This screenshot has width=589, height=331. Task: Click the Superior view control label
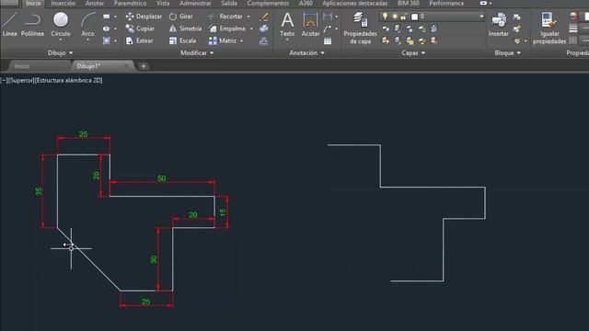[x=21, y=80]
